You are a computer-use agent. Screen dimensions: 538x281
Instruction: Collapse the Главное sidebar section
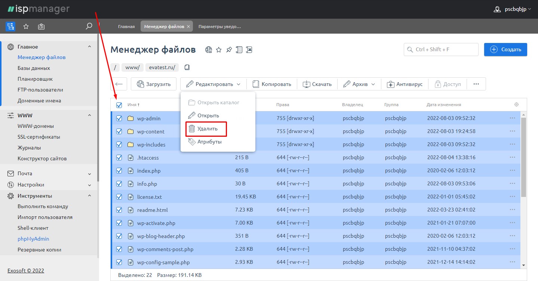click(89, 47)
